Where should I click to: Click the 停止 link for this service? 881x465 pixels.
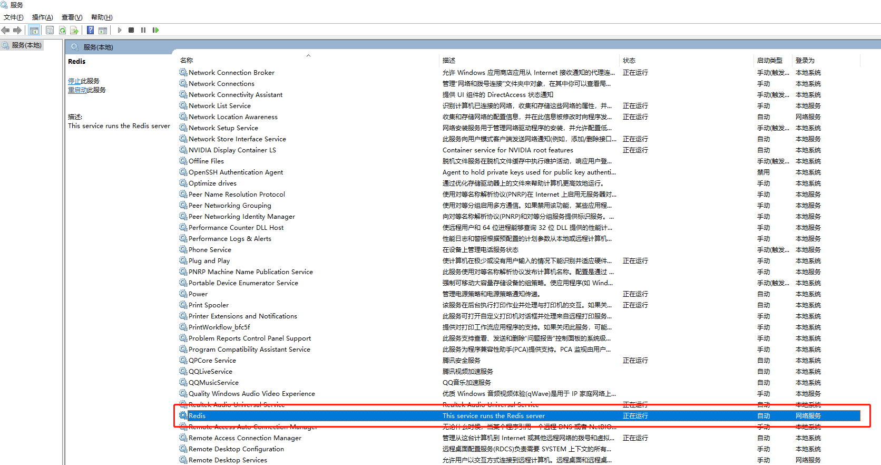point(74,81)
